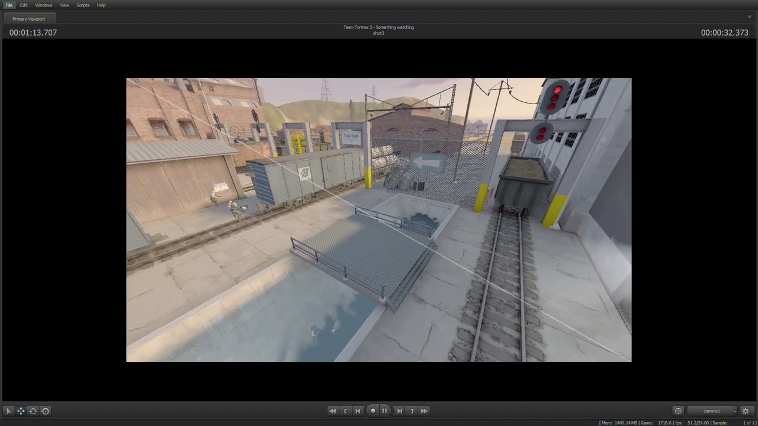Open the File menu
This screenshot has height=426, width=758.
click(9, 5)
